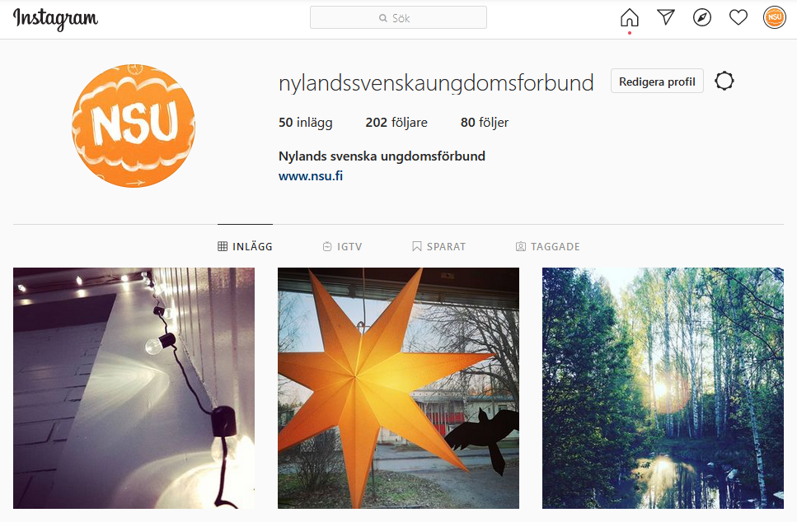Viewport: 797px width, 522px height.
Task: View the 80 följer list
Action: 485,123
